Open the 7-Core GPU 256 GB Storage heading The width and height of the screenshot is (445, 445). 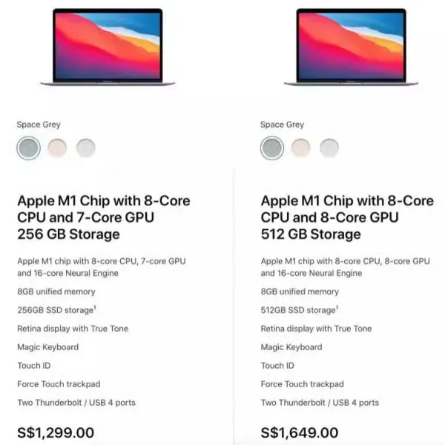pyautogui.click(x=104, y=217)
